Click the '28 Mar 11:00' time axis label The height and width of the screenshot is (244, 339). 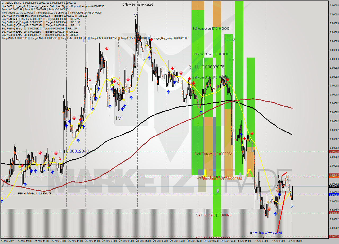point(144,241)
